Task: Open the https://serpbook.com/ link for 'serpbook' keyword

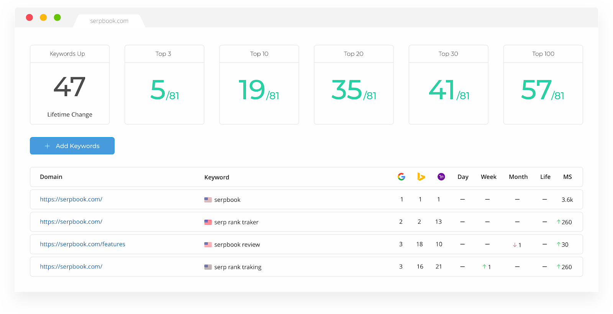Action: tap(71, 199)
